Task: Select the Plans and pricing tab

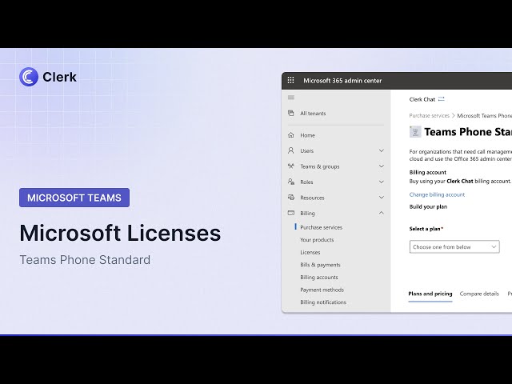Action: (430, 294)
